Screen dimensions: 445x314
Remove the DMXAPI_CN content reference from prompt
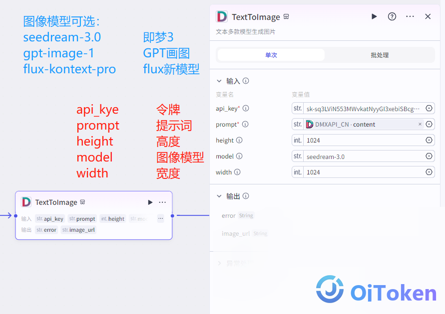[x=420, y=124]
